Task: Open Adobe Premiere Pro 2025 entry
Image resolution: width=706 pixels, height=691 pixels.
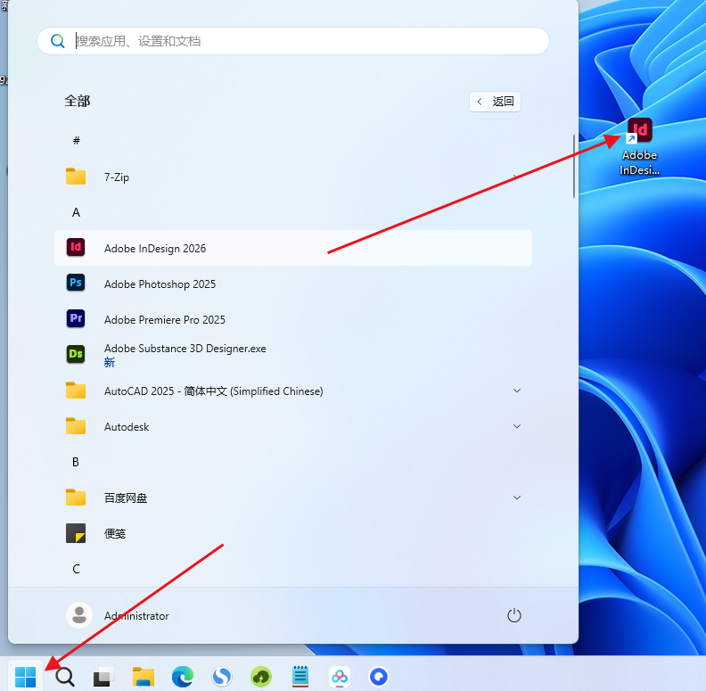Action: click(293, 319)
